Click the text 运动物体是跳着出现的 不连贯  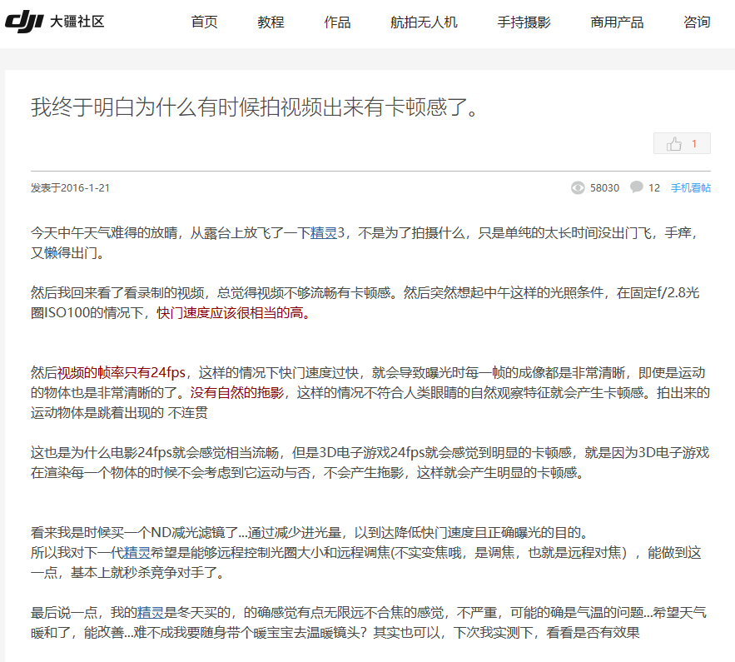coord(119,413)
